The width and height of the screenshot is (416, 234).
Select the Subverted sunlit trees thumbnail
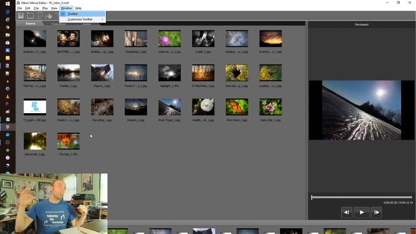pos(34,141)
